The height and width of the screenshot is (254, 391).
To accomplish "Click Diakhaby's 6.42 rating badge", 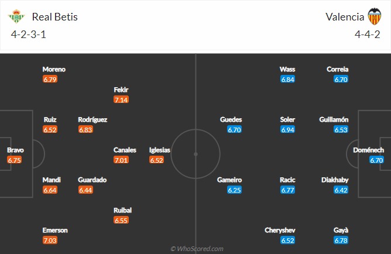I will point(341,190).
